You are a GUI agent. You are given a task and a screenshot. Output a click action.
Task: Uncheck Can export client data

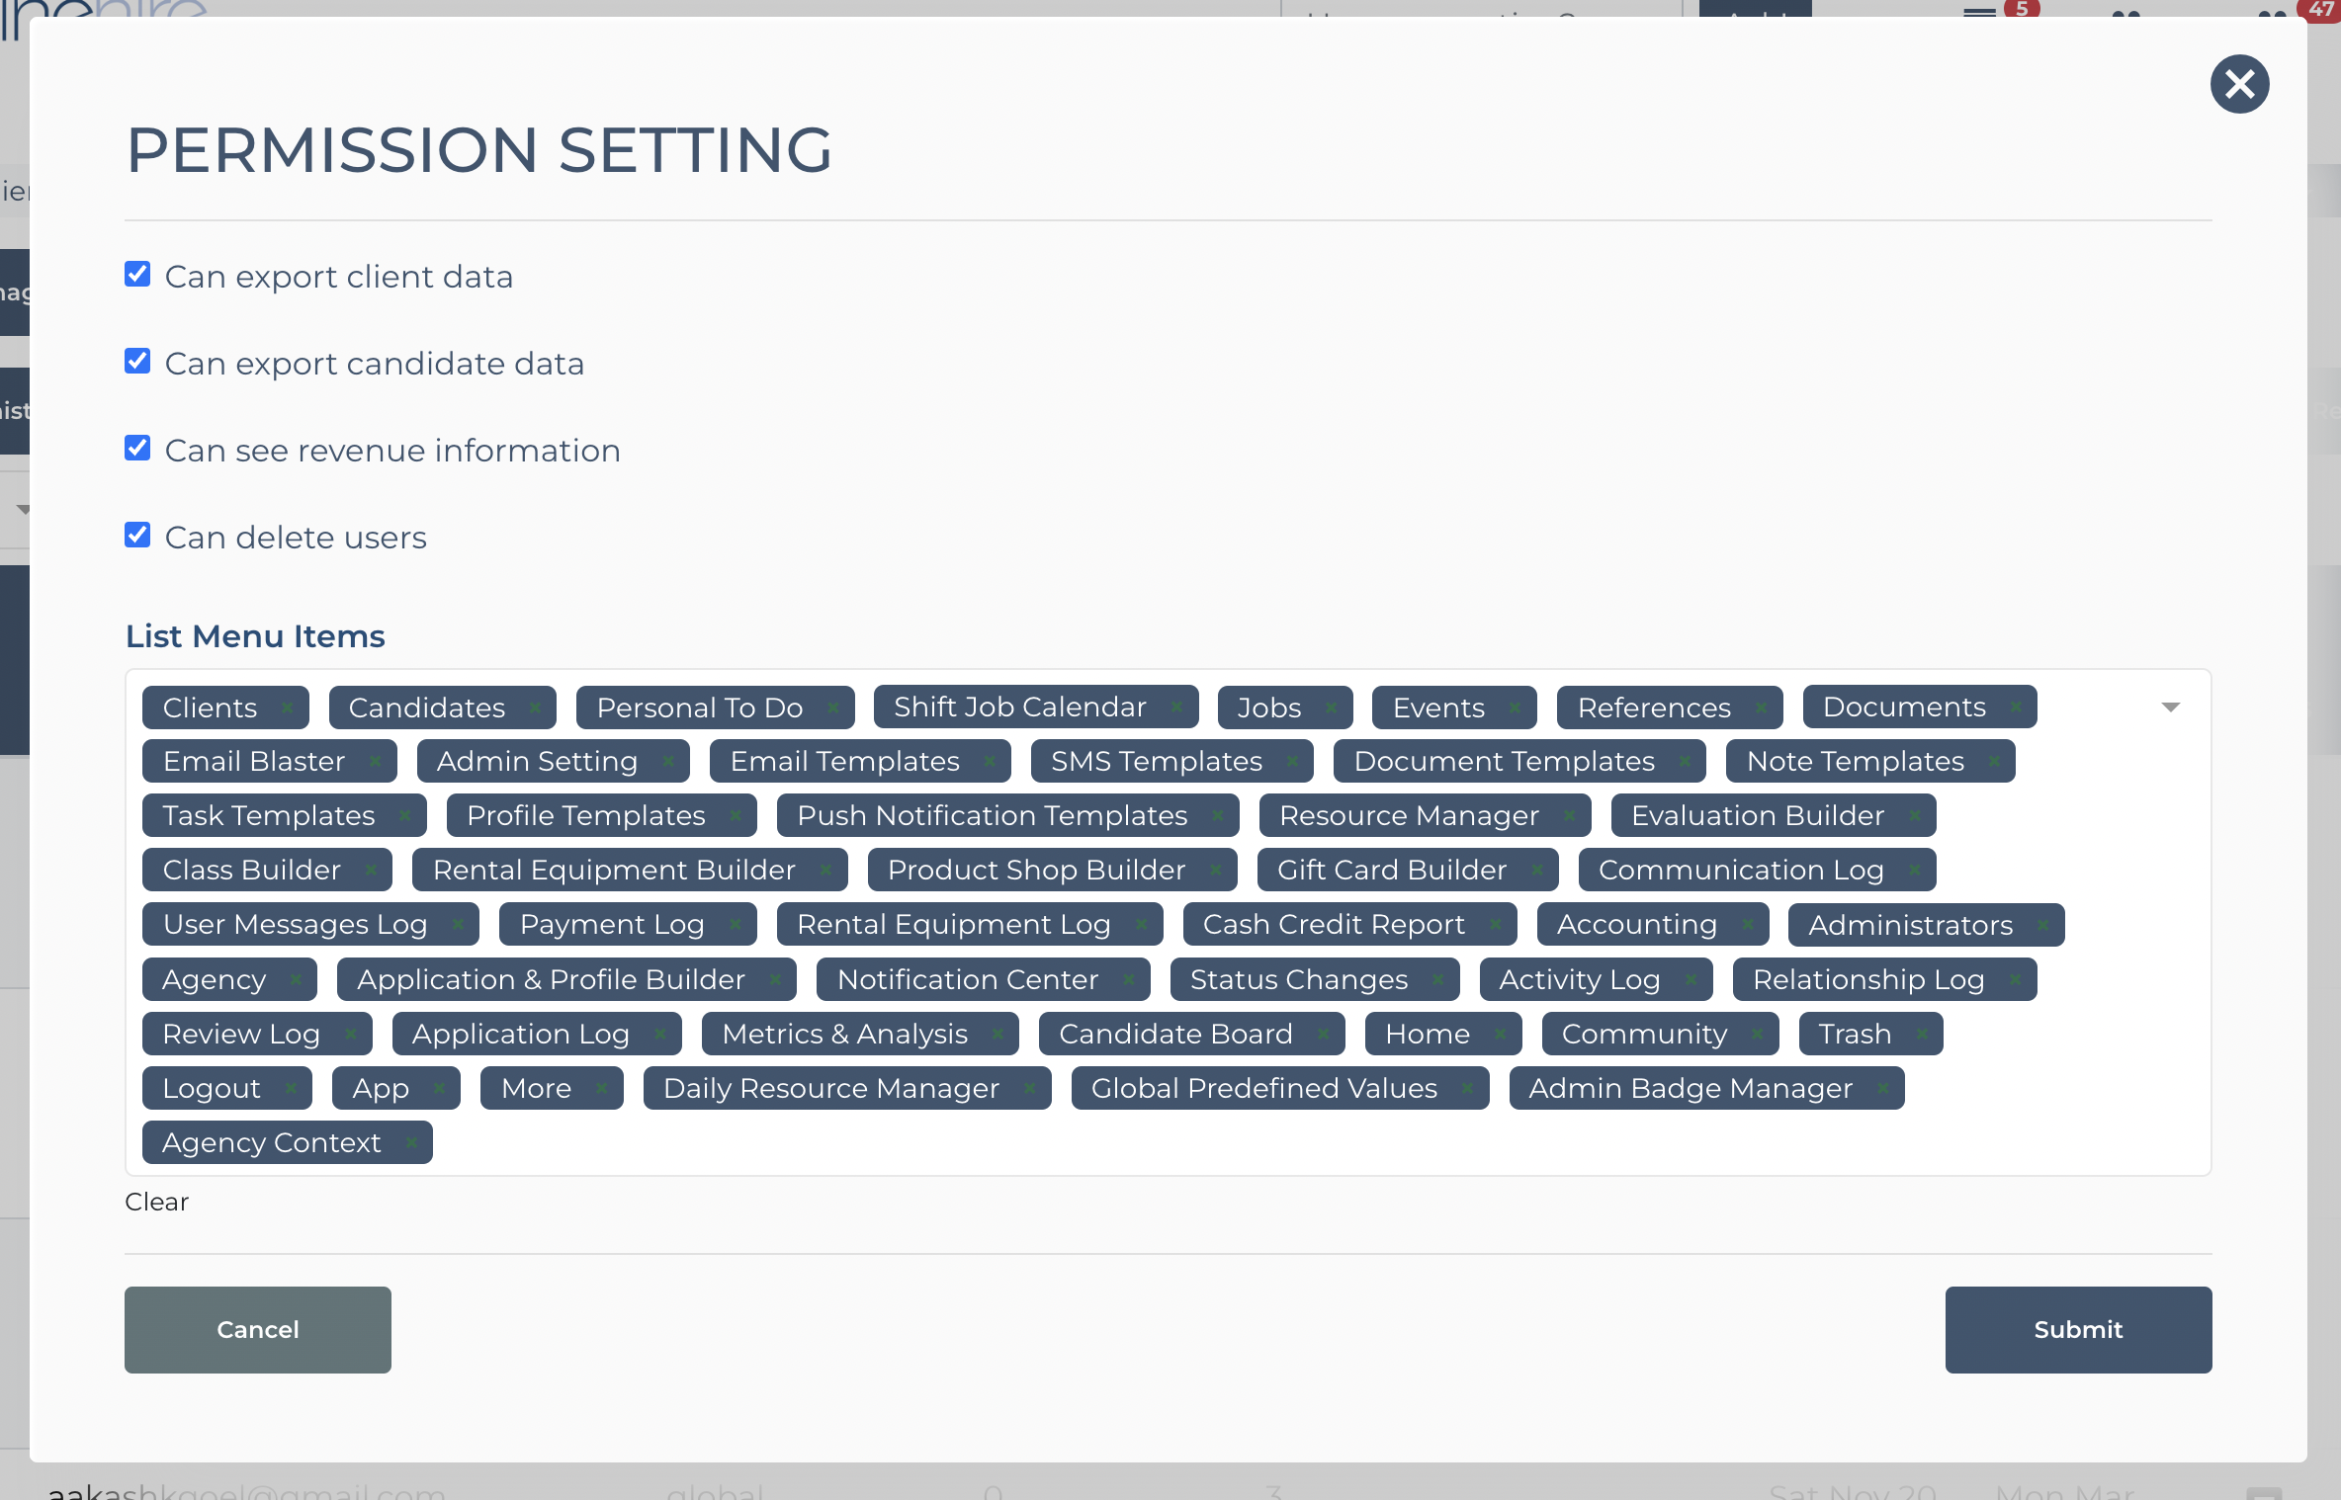click(x=137, y=275)
